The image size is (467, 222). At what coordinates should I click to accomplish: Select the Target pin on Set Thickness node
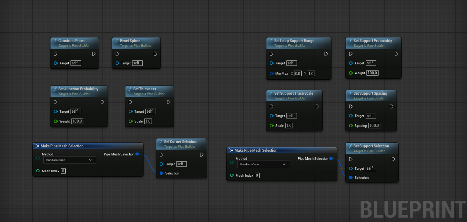pos(131,111)
